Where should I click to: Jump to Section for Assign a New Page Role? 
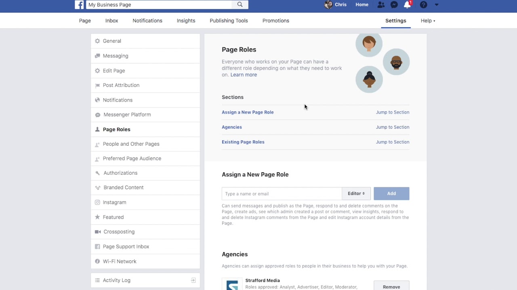[x=393, y=112]
